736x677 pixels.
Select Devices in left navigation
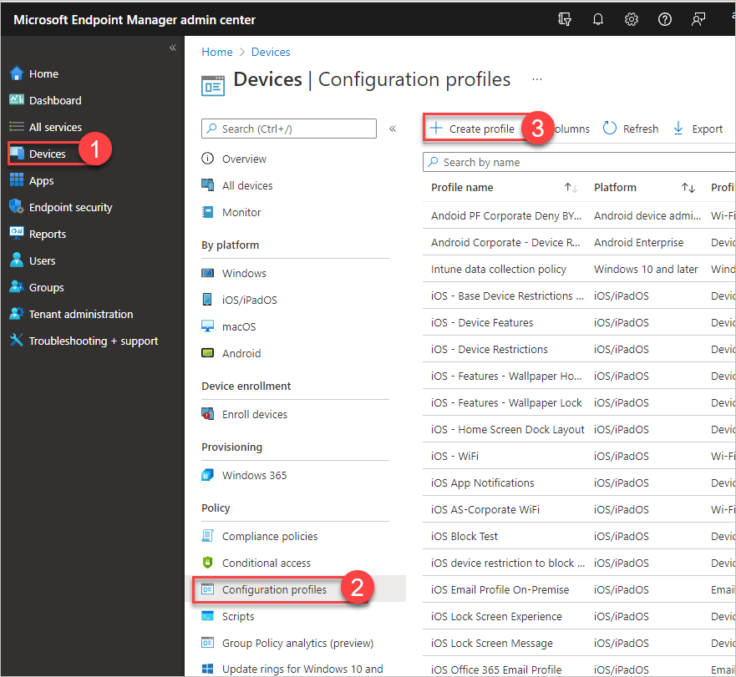(38, 154)
